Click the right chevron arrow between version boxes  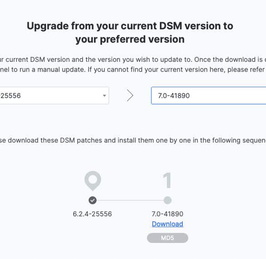130,95
